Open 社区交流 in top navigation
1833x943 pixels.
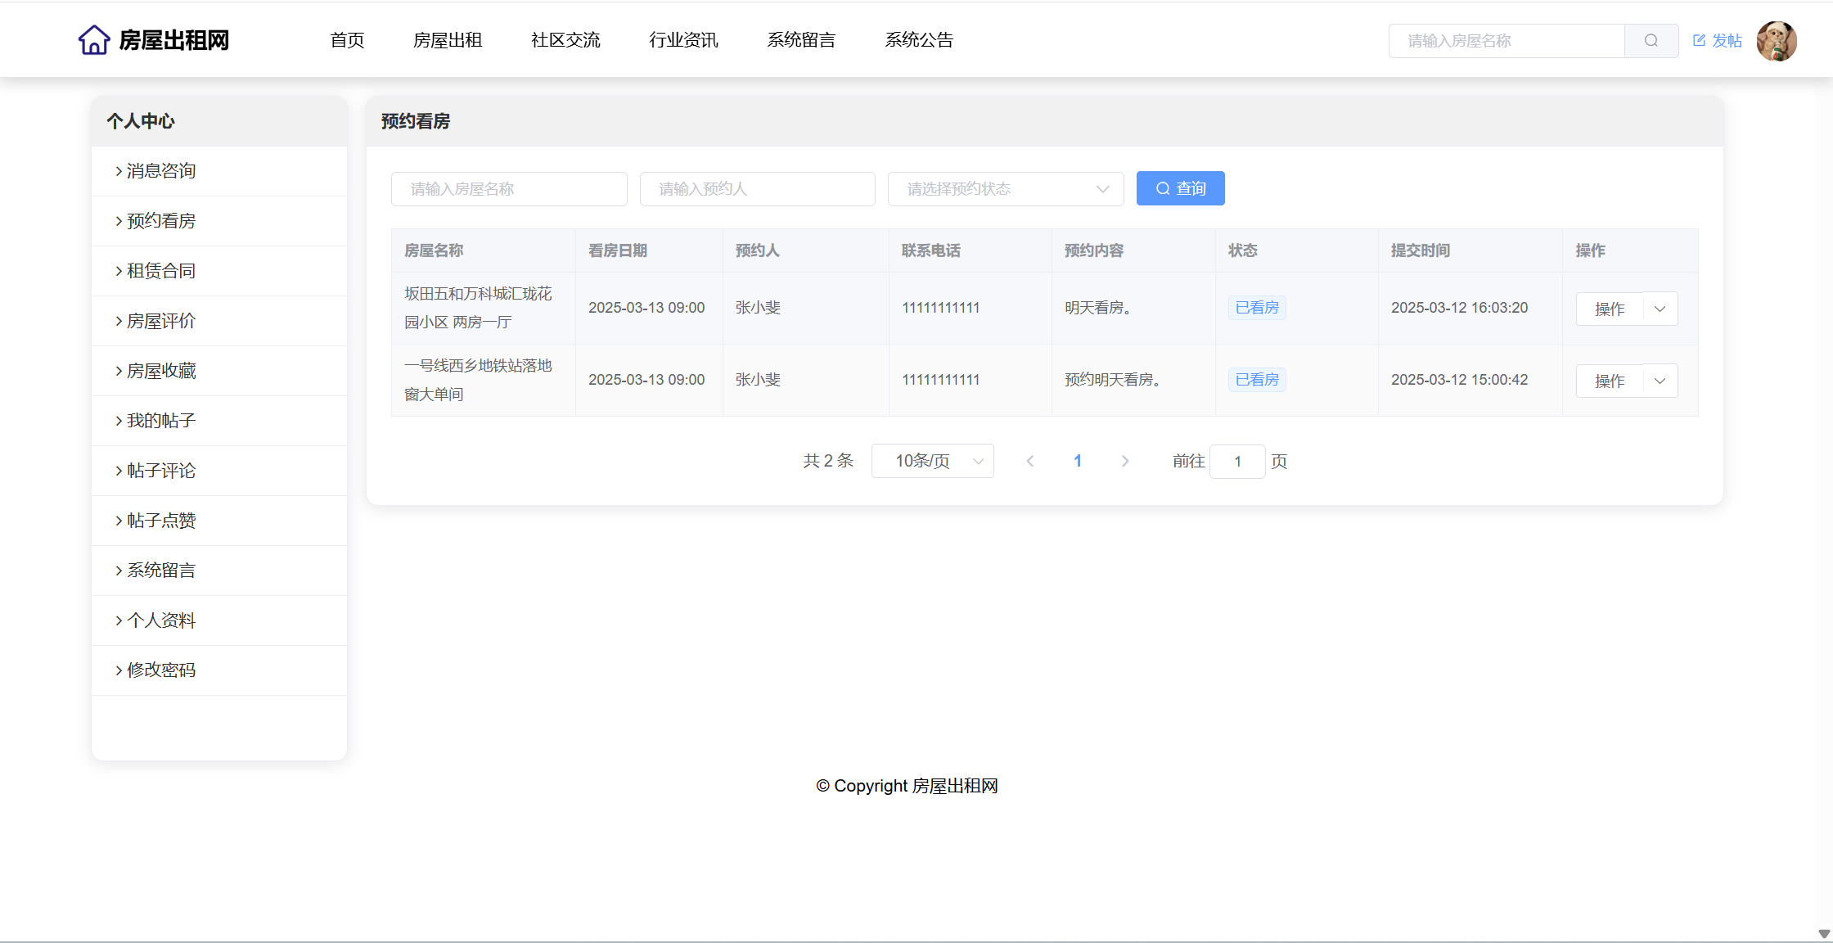(x=565, y=40)
